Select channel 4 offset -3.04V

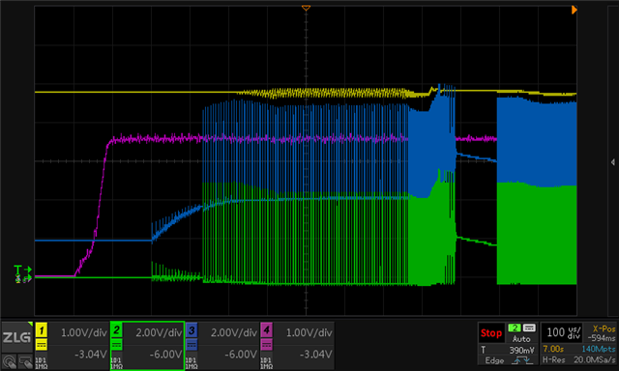pos(315,354)
